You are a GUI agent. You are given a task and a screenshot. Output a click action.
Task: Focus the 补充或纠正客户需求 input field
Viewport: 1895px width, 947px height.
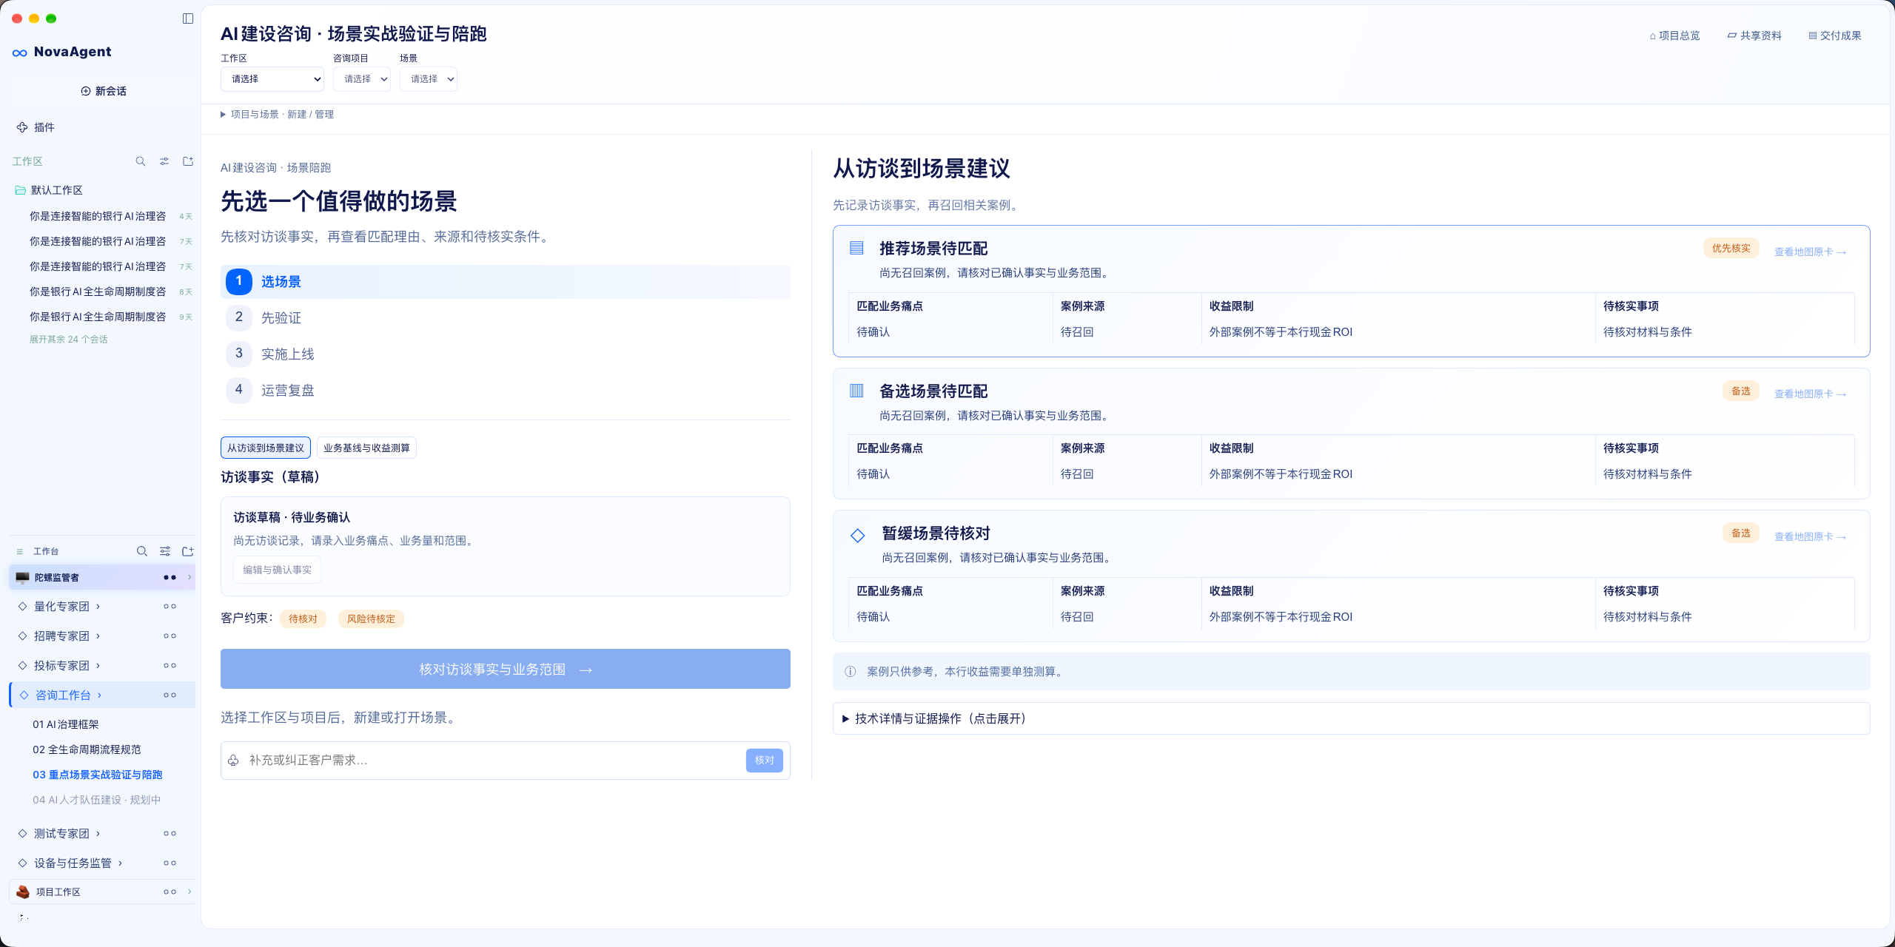point(492,761)
